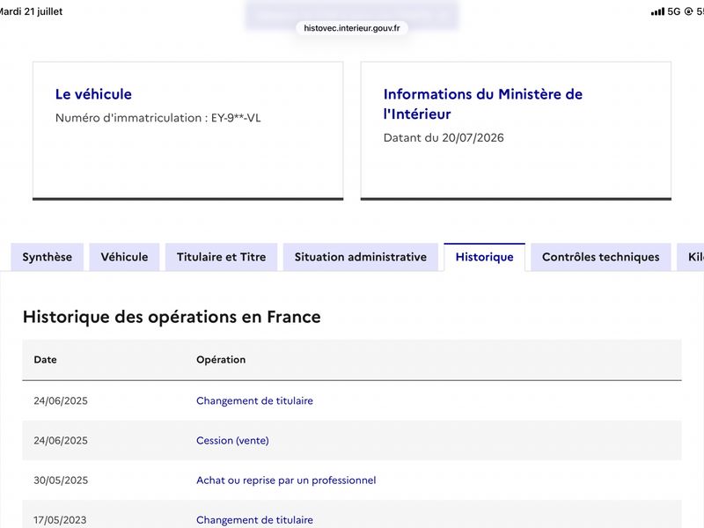Click the Opération column header

221,360
